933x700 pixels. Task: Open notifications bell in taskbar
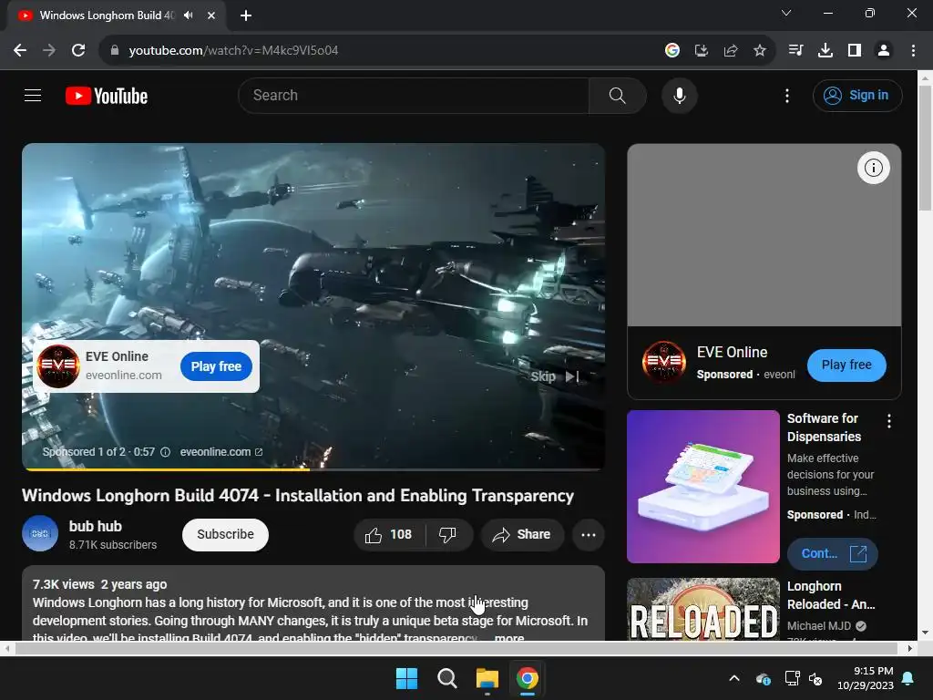point(908,678)
